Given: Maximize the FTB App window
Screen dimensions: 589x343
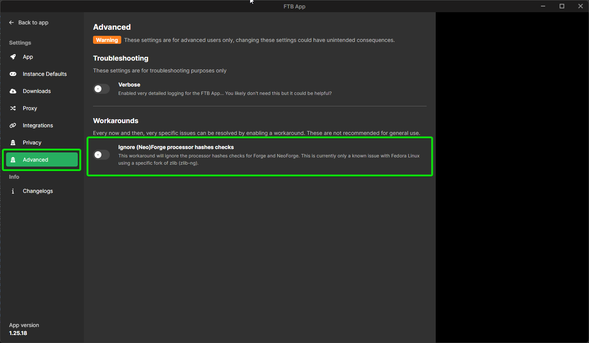Looking at the screenshot, I should (562, 6).
